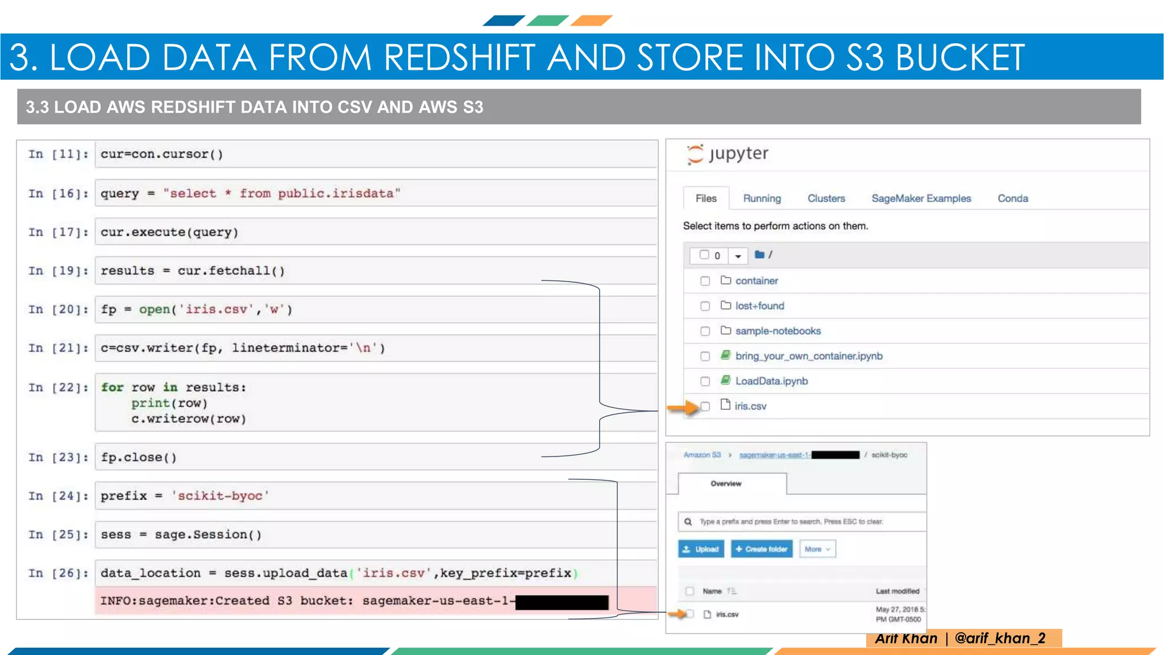1164x655 pixels.
Task: Click the Create folder button
Action: pyautogui.click(x=762, y=549)
